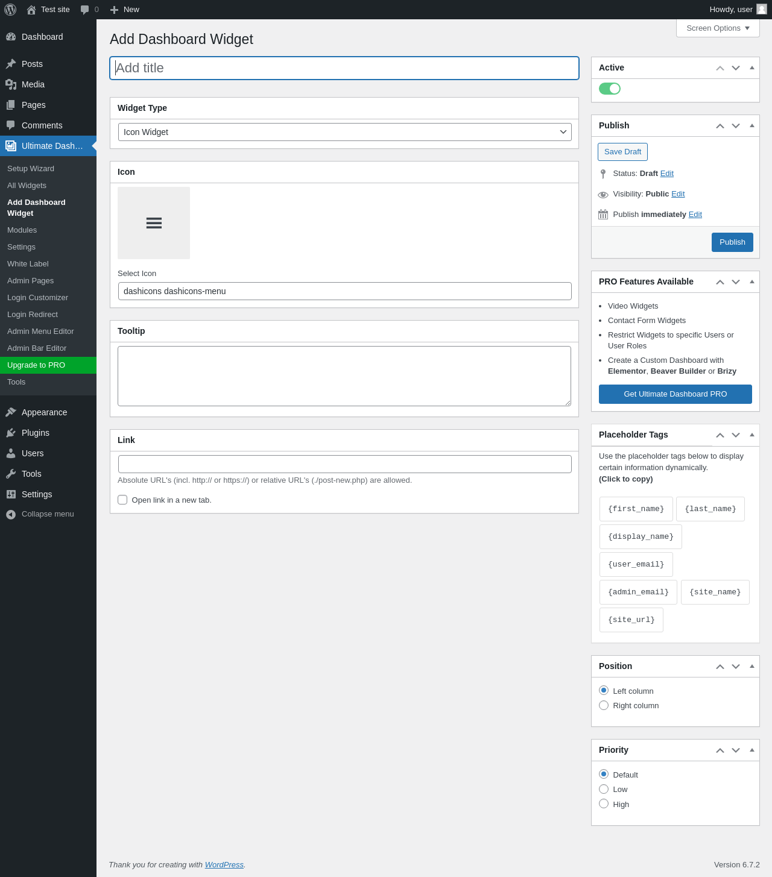Go to All Widgets in sidebar

coord(27,185)
